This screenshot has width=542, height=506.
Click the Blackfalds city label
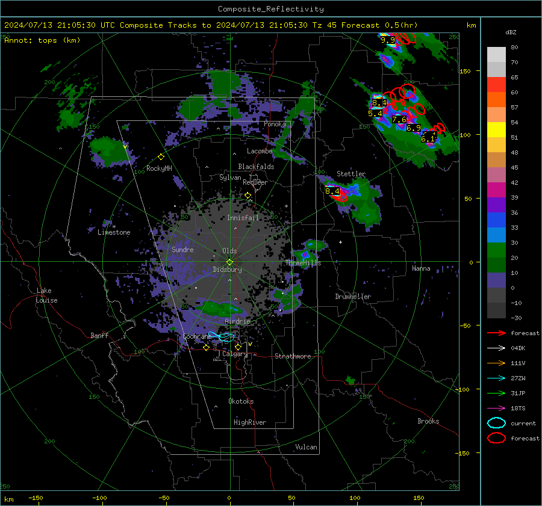[256, 167]
